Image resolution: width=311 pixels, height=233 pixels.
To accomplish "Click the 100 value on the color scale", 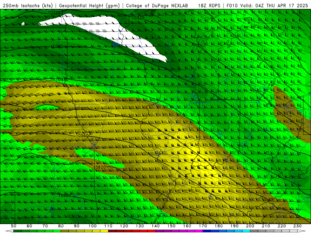I will click(x=93, y=226).
